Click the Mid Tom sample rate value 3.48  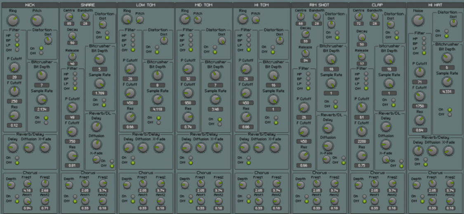(215, 109)
